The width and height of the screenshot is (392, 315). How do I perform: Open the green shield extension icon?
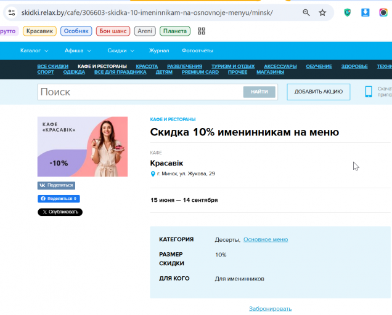(x=347, y=12)
